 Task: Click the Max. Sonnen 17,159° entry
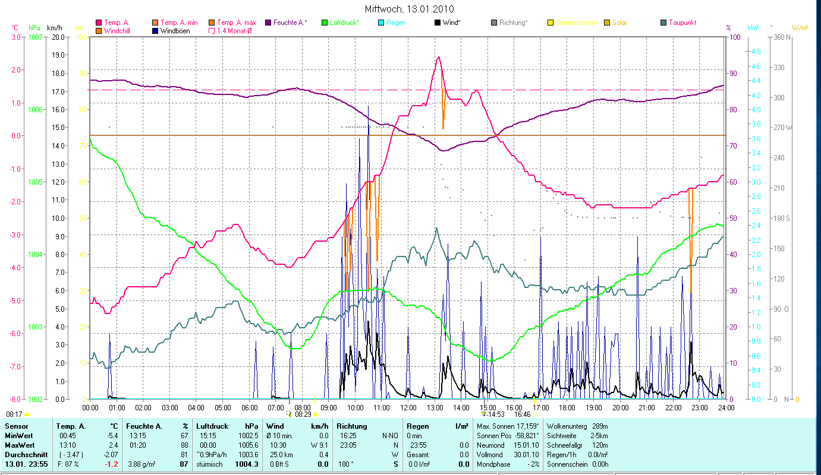click(x=508, y=426)
